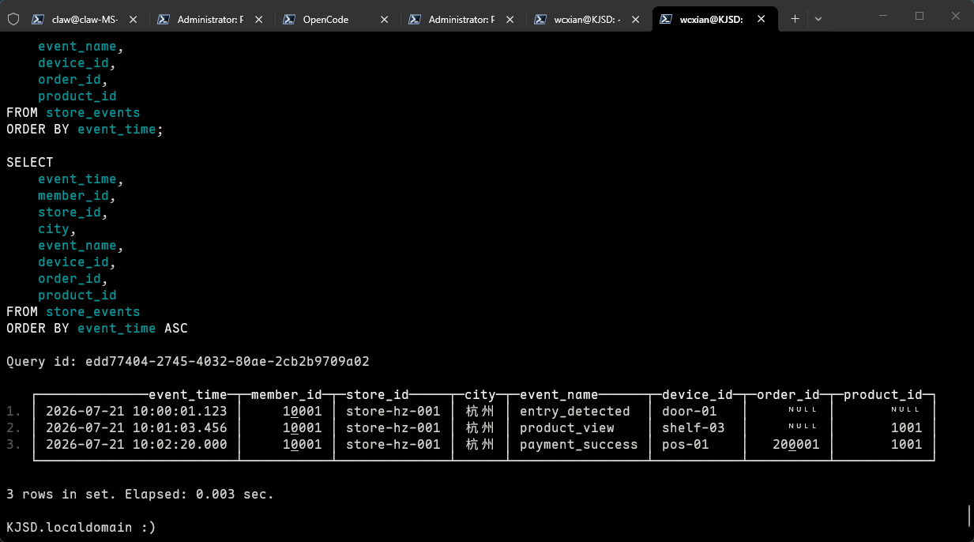Close the Administrator tab right of OpenCode
Screen dimensions: 974x542
click(510, 19)
